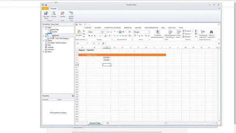Click the Format Painter brush icon
The width and height of the screenshot is (236, 133).
pyautogui.click(x=84, y=36)
